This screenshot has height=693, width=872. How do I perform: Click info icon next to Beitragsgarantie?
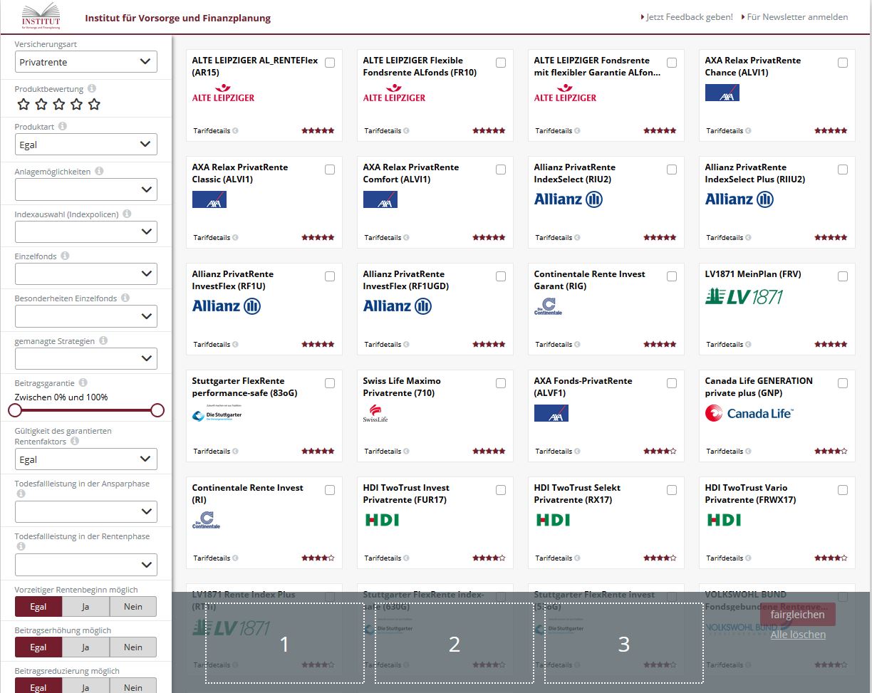coord(83,382)
